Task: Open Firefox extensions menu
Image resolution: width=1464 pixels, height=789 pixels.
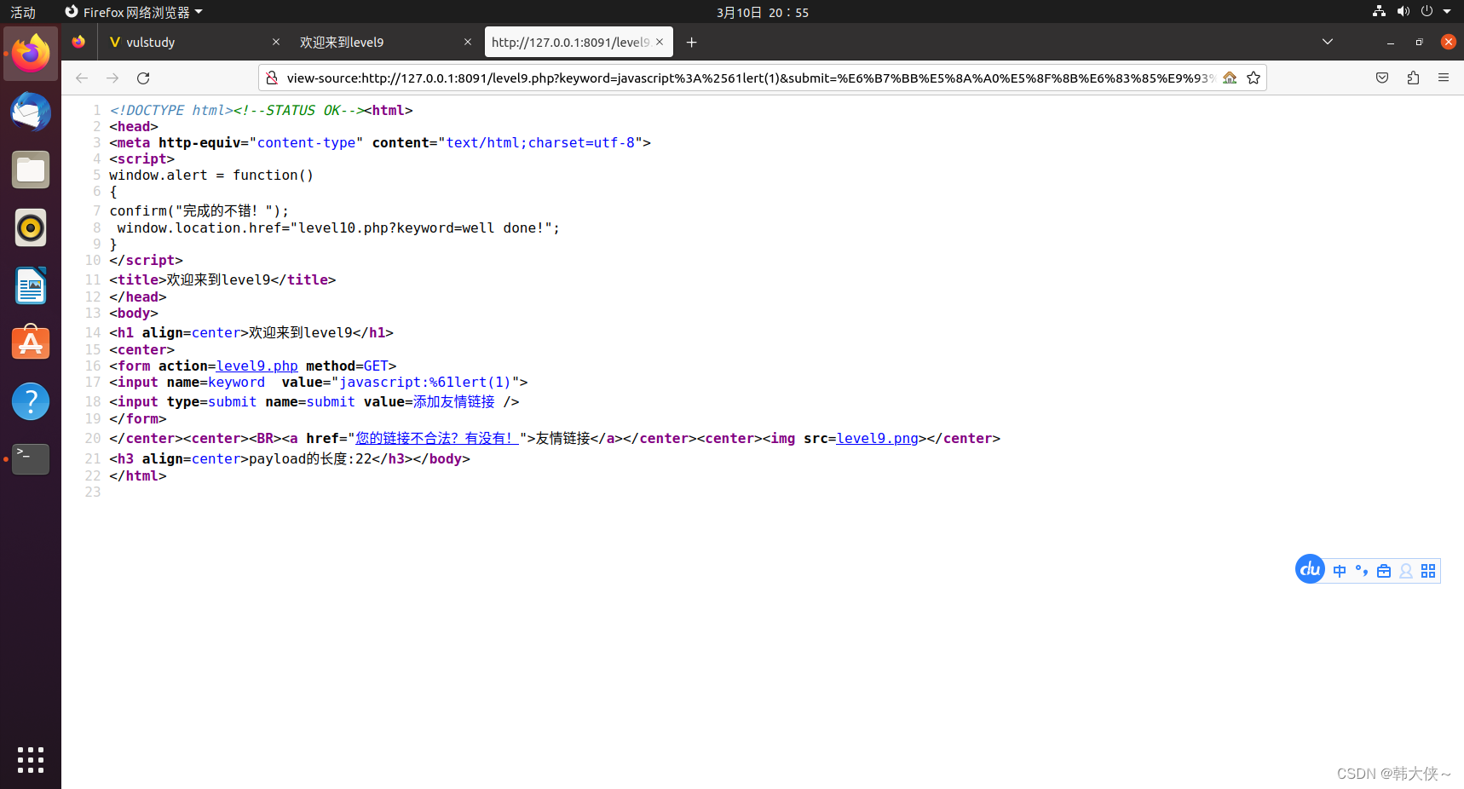Action: (1413, 78)
